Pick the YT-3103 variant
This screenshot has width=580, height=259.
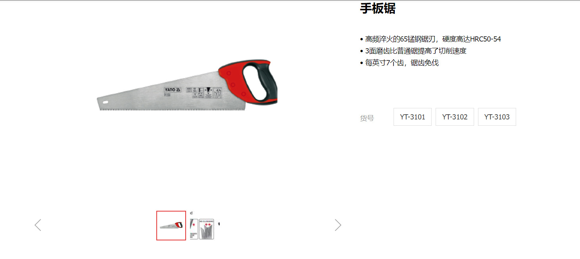click(497, 117)
